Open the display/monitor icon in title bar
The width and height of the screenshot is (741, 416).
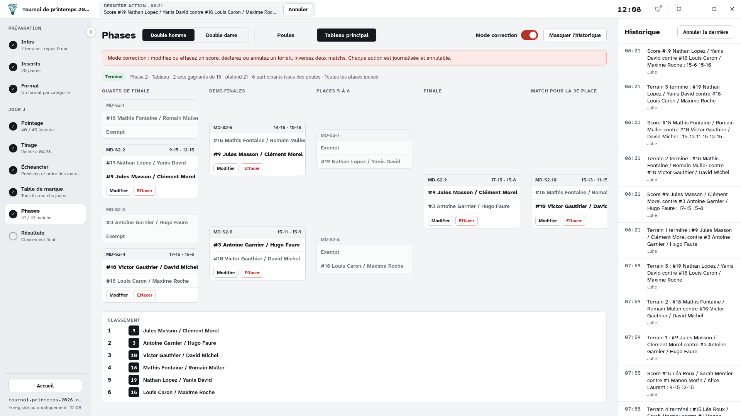coord(658,9)
